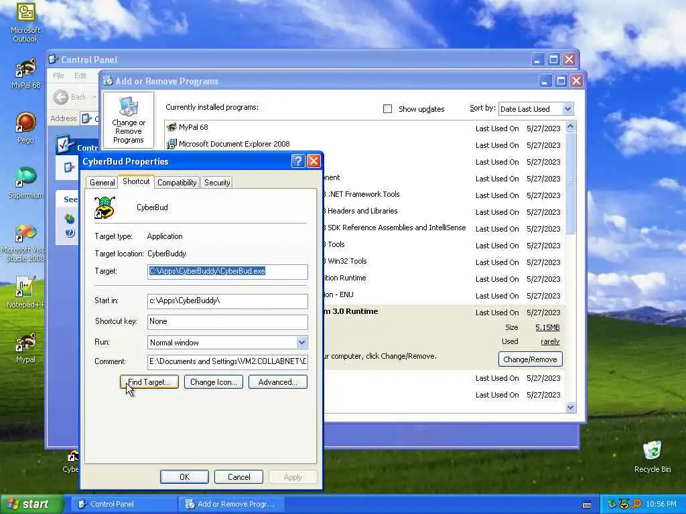Open the Security tab

click(217, 183)
